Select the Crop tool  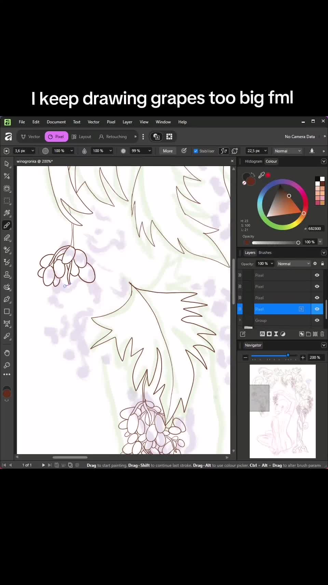tap(7, 176)
